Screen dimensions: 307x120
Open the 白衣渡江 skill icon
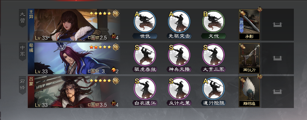pyautogui.click(x=145, y=89)
